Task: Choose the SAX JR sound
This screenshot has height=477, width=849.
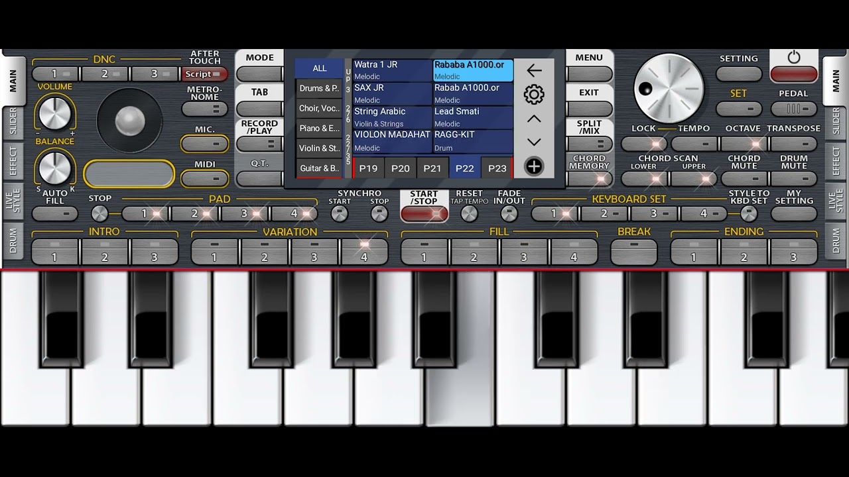Action: pos(392,93)
